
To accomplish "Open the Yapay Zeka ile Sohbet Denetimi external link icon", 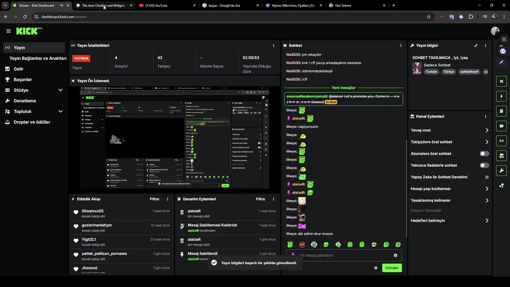I will pos(487,177).
